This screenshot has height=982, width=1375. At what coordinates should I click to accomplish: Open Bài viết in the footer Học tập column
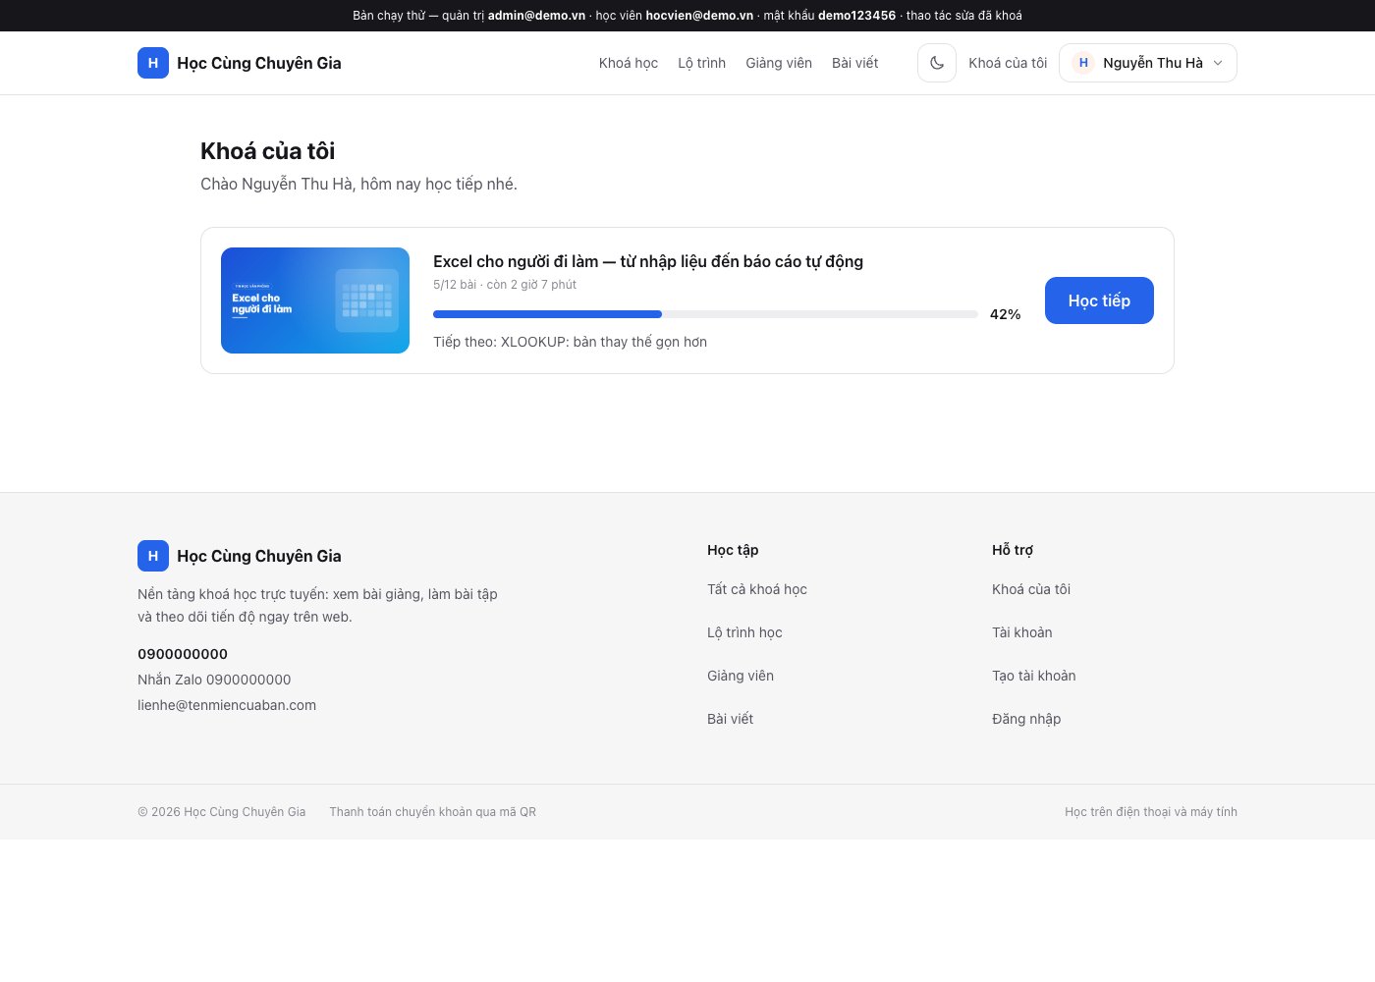point(730,719)
